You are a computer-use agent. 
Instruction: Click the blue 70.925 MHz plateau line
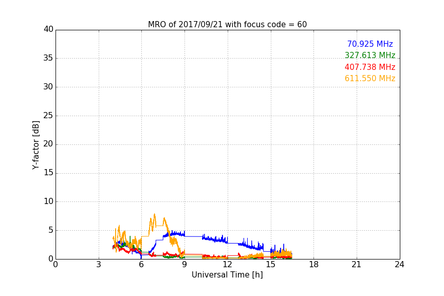[193, 236]
